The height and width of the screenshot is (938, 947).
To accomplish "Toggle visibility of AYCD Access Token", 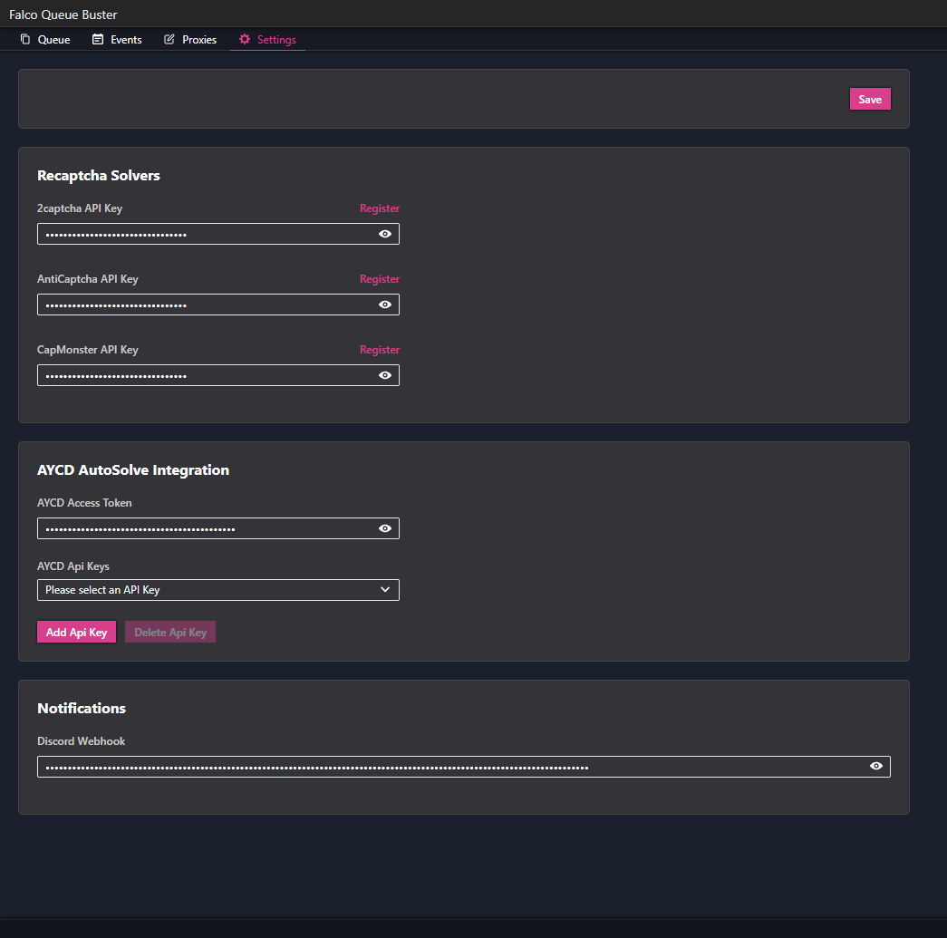I will (x=385, y=528).
